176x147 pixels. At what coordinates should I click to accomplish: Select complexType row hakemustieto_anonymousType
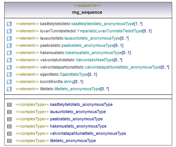coord(61,126)
